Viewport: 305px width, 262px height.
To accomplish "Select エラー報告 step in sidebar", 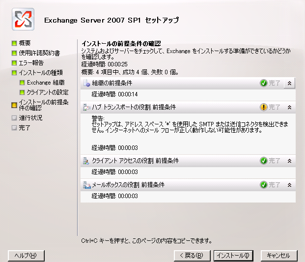I will (31, 63).
